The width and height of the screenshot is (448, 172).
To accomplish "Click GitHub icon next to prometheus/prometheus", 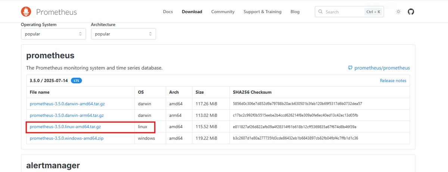I will [350, 68].
